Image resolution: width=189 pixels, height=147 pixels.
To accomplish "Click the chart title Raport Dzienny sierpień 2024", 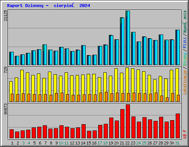I will pos(48,6).
